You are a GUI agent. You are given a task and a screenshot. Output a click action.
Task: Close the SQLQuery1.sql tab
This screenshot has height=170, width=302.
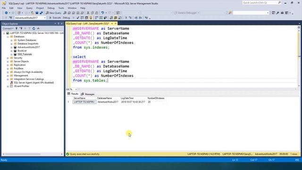(x=116, y=24)
